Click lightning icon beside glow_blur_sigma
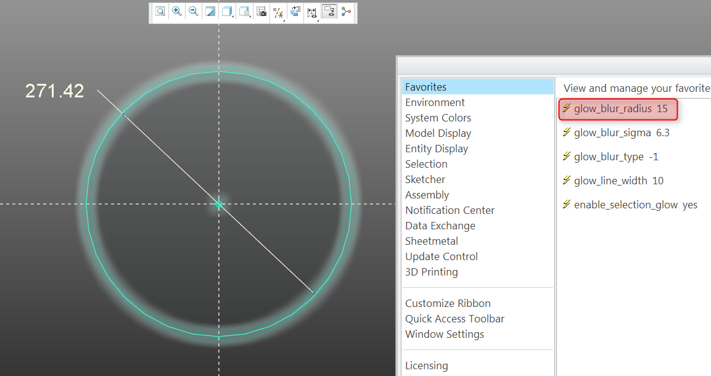This screenshot has height=376, width=711. pyautogui.click(x=566, y=132)
